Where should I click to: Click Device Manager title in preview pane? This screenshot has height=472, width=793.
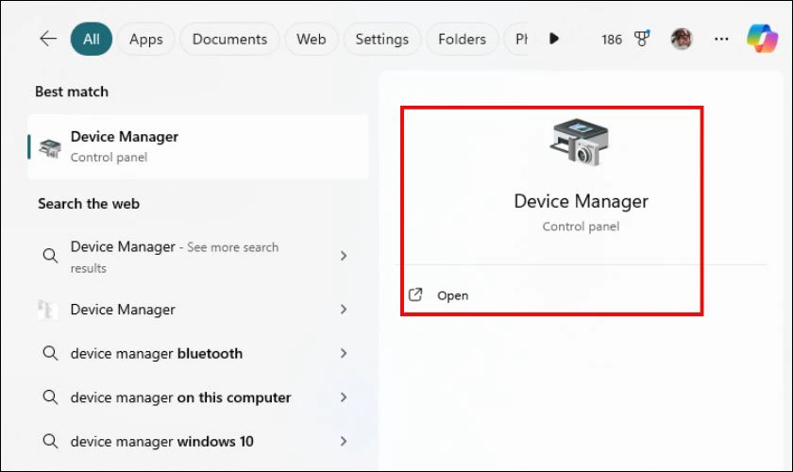pos(582,201)
